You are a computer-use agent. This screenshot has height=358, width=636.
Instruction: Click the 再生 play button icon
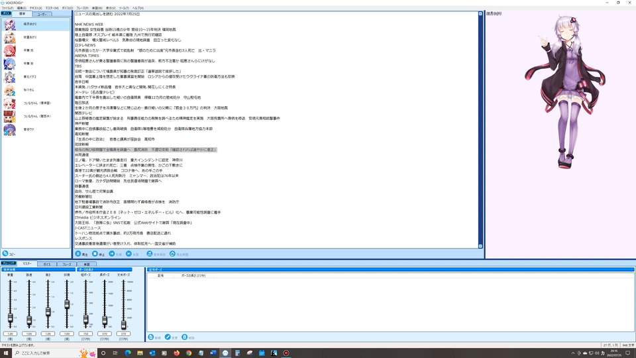[78, 254]
